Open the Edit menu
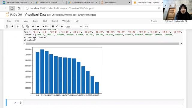 17,21
